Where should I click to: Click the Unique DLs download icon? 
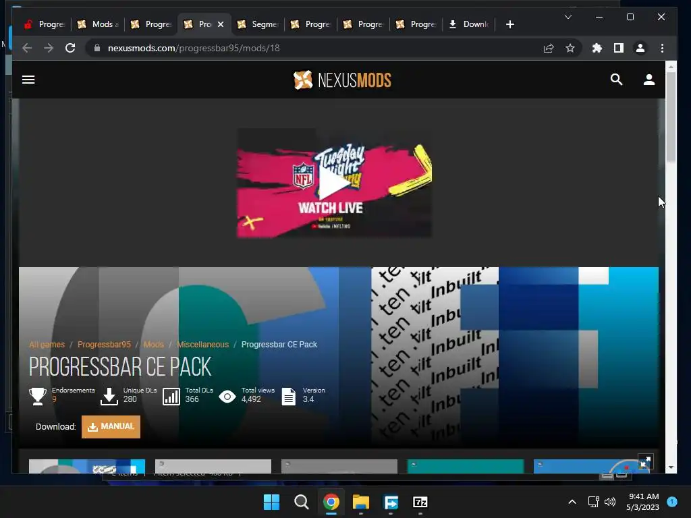(x=109, y=396)
